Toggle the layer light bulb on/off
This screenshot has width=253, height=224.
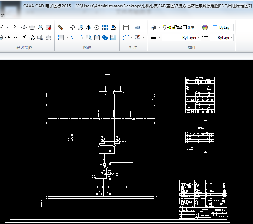[165, 27]
